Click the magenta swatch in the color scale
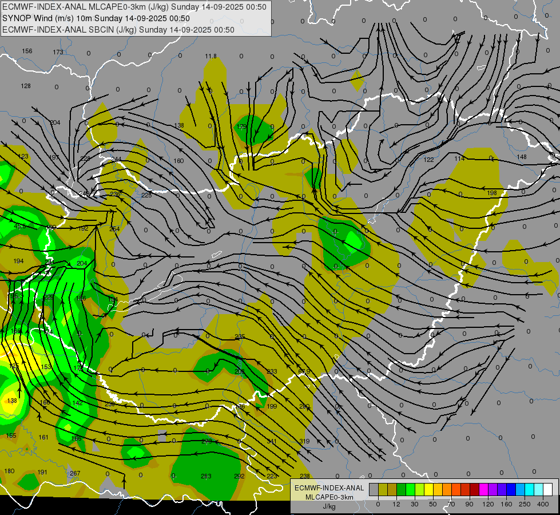The image size is (560, 515). (x=483, y=490)
